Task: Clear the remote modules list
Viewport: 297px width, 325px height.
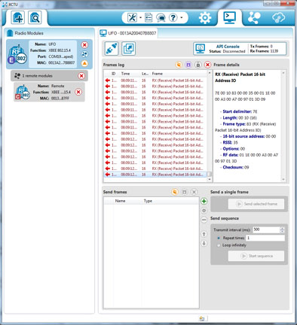Action: [81, 76]
